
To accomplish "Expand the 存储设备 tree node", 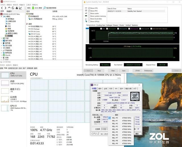I will [1, 50].
